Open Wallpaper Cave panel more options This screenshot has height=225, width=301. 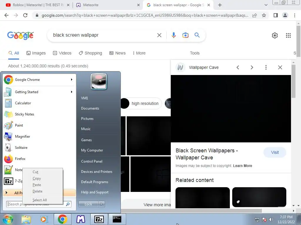point(266,67)
